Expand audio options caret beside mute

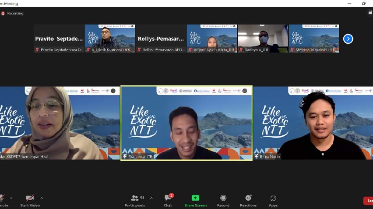(x=11, y=198)
